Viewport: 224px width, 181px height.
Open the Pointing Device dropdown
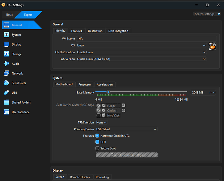(127, 129)
